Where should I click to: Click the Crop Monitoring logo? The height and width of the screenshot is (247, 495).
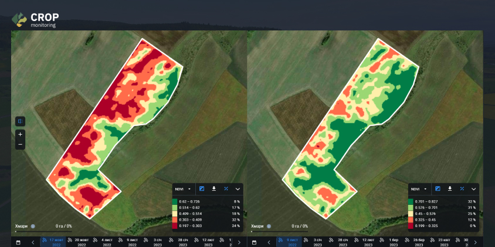click(x=35, y=19)
